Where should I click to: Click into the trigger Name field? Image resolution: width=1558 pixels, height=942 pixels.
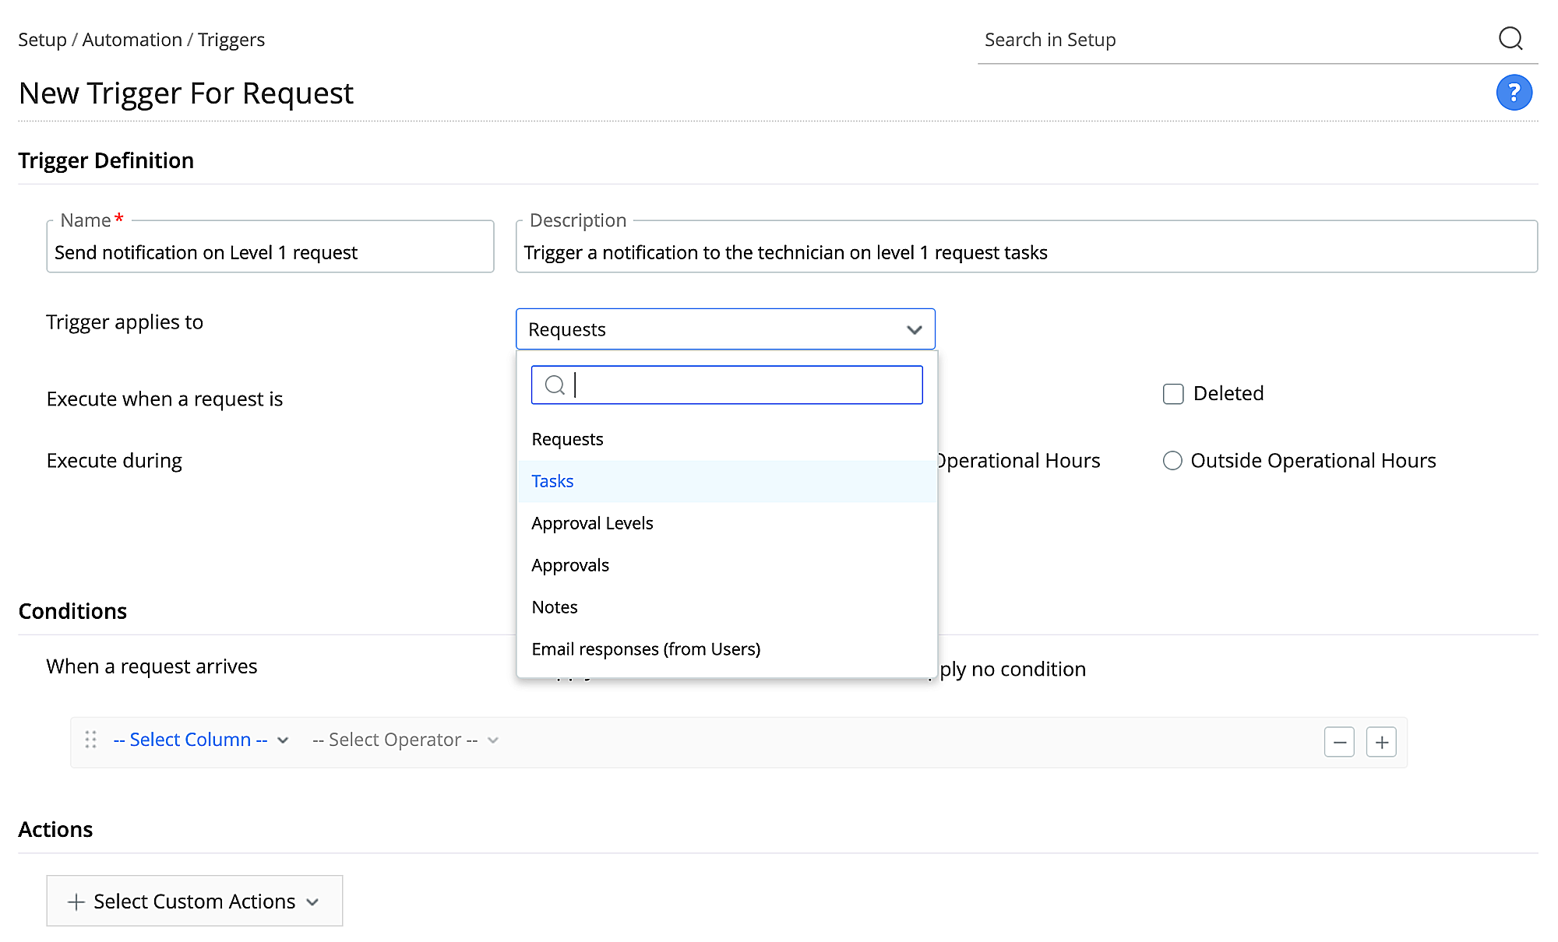[270, 252]
